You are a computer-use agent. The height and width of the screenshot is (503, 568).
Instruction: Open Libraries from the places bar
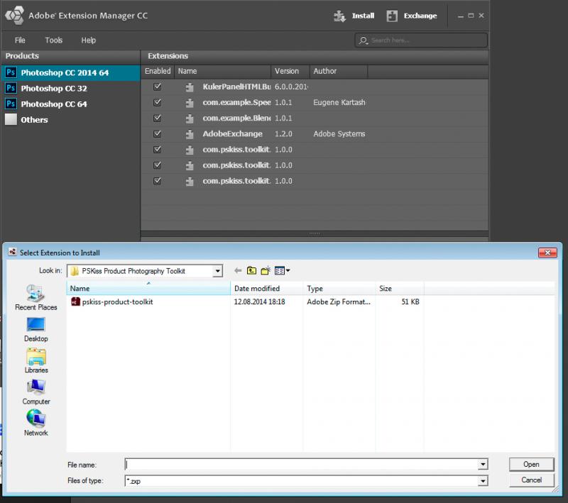(36, 361)
